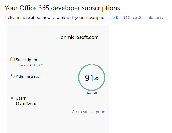
Task: Select the .onmicrosoft.com domain heading
Action: pos(79,37)
